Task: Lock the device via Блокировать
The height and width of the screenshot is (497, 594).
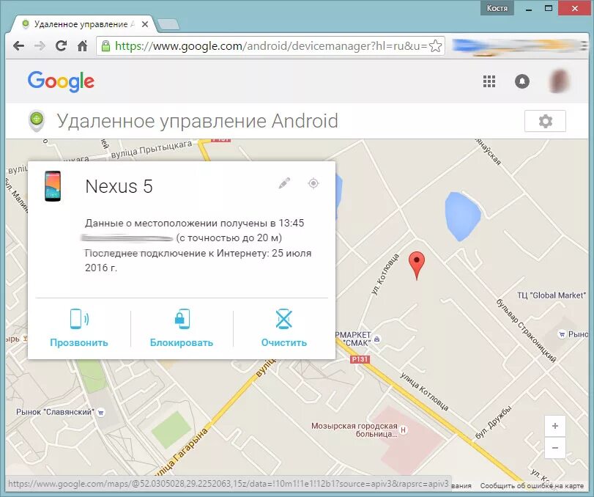Action: [x=182, y=328]
